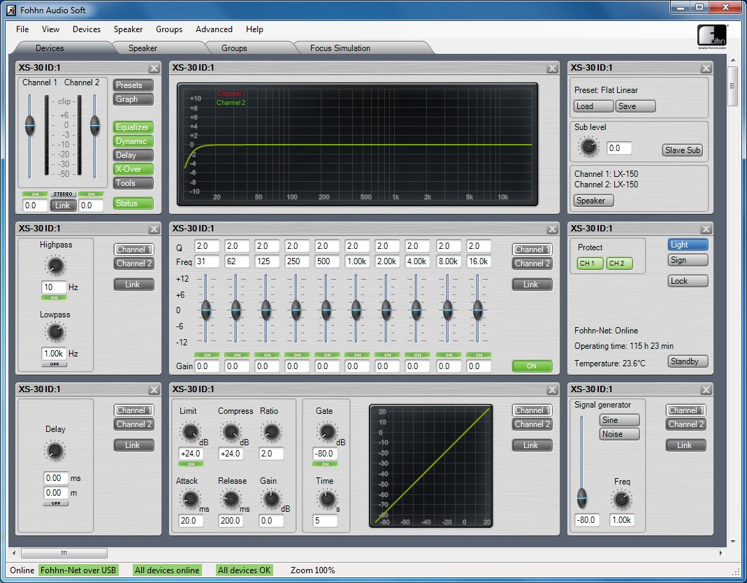Click the X-Over button
The image size is (747, 583).
pyautogui.click(x=133, y=169)
